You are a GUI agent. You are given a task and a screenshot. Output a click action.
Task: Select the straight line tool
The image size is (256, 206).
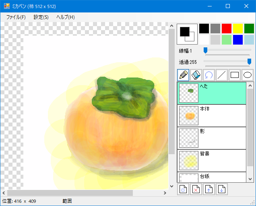222,75
